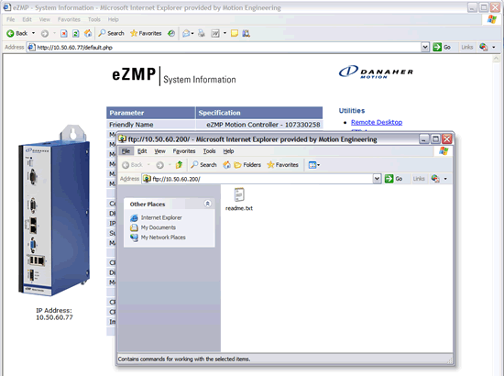Refresh the eZMP System Information page

pos(75,33)
